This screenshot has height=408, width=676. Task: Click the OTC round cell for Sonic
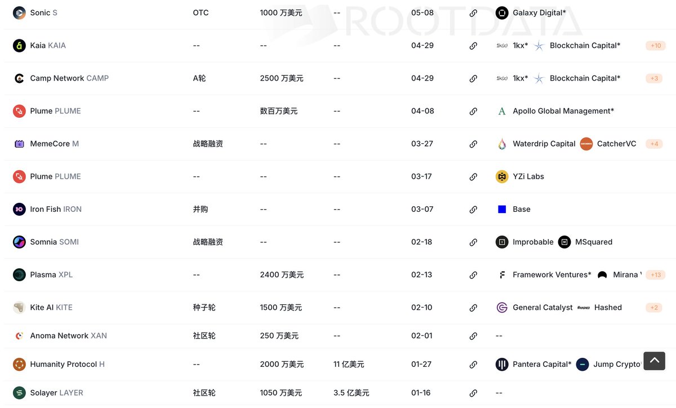(201, 13)
